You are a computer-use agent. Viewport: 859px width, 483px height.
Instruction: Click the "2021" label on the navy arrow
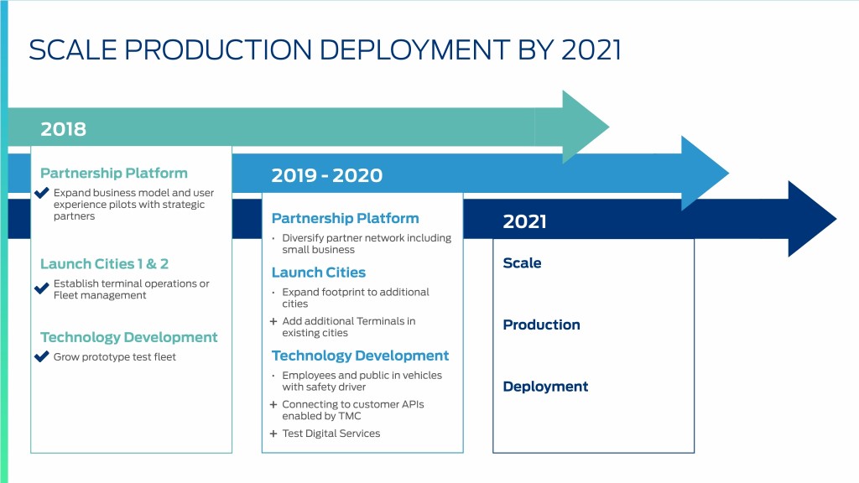coord(524,221)
